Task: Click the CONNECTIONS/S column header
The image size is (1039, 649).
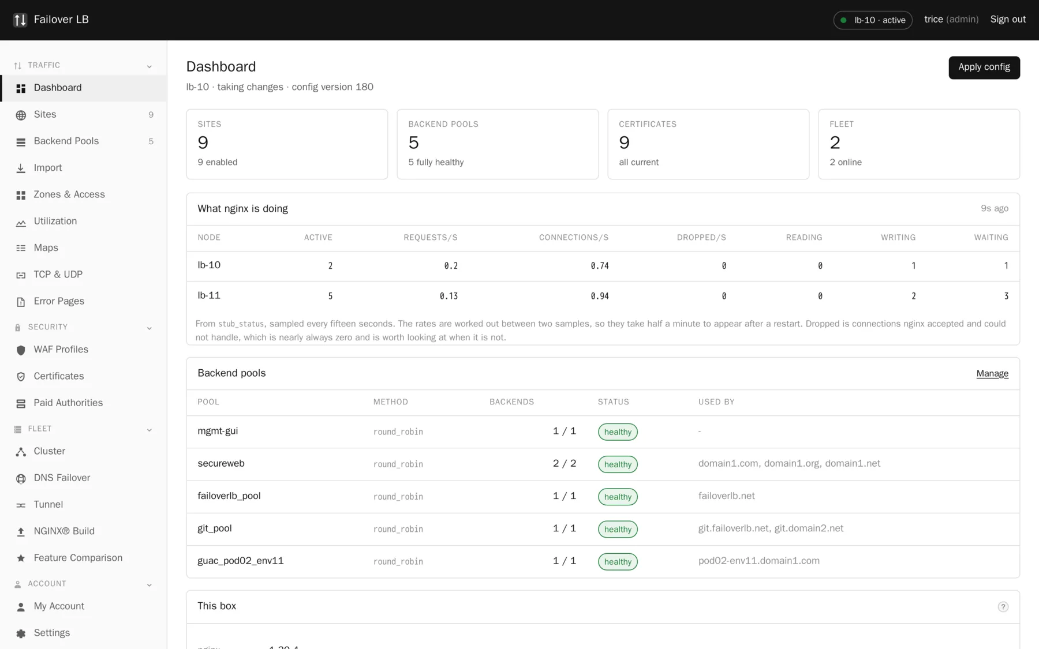Action: click(574, 238)
